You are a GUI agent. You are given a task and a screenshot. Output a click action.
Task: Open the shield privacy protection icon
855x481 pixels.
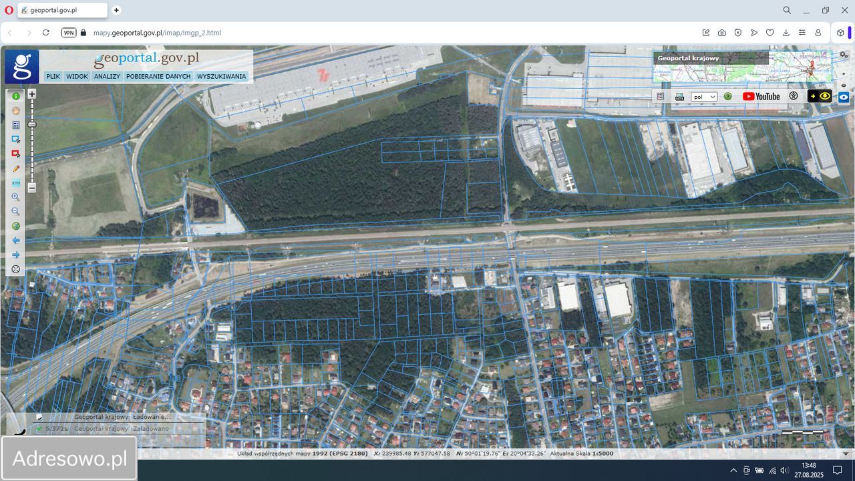point(738,33)
